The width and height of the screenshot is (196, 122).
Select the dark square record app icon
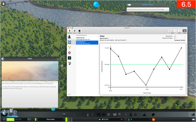click(x=69, y=58)
